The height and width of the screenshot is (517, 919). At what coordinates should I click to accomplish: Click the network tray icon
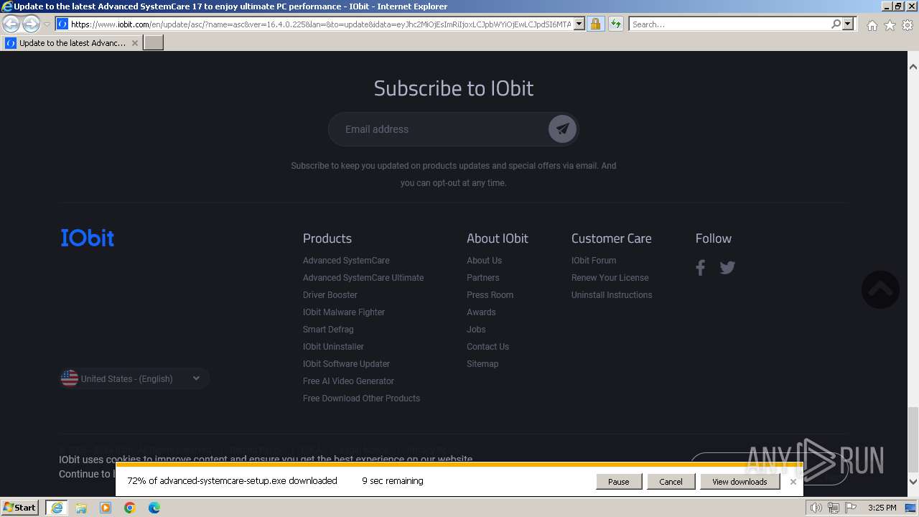[x=833, y=508]
